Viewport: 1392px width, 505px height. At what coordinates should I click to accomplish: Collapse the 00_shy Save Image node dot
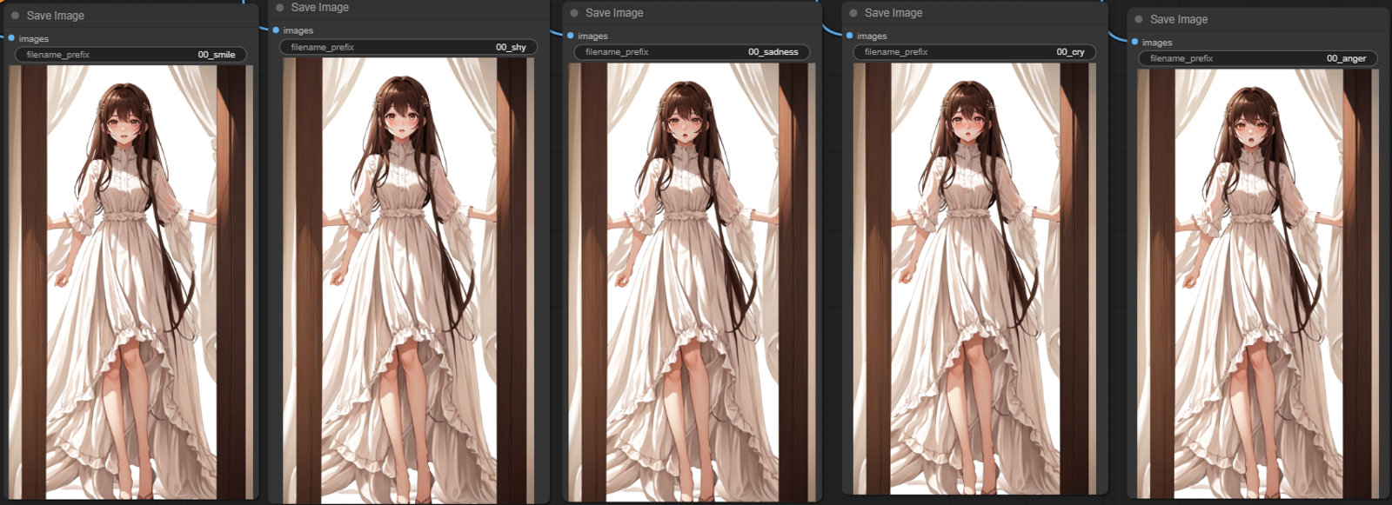pos(279,7)
